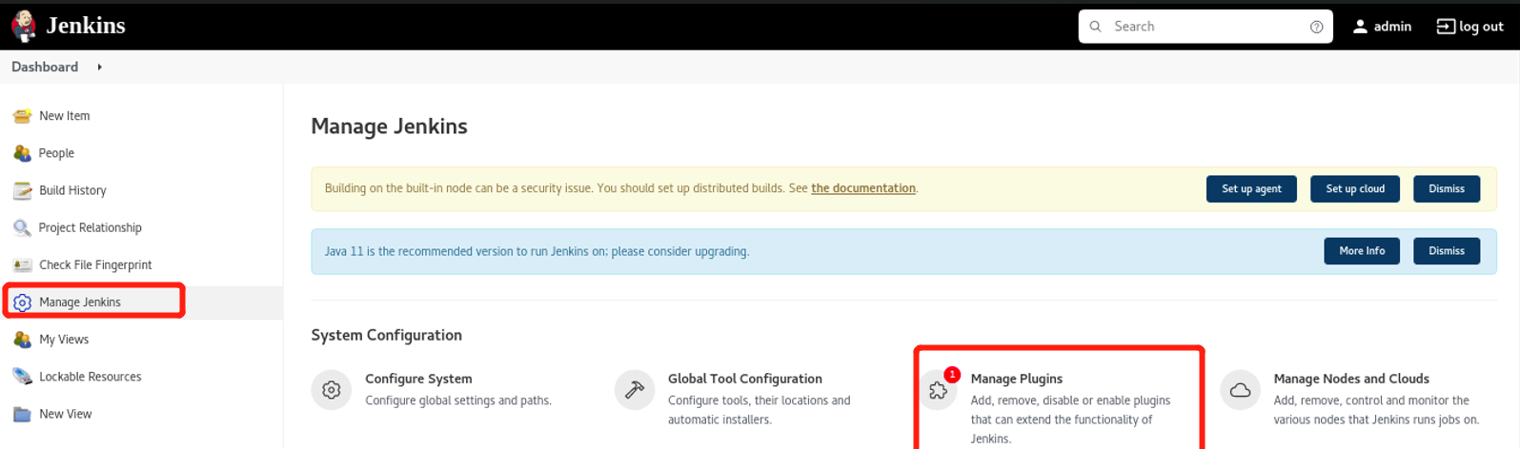Click the Configure System gear icon
This screenshot has width=1520, height=449.
331,390
